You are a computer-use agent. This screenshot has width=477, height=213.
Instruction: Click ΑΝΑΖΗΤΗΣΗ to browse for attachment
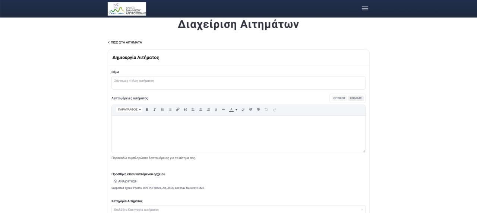(126, 181)
